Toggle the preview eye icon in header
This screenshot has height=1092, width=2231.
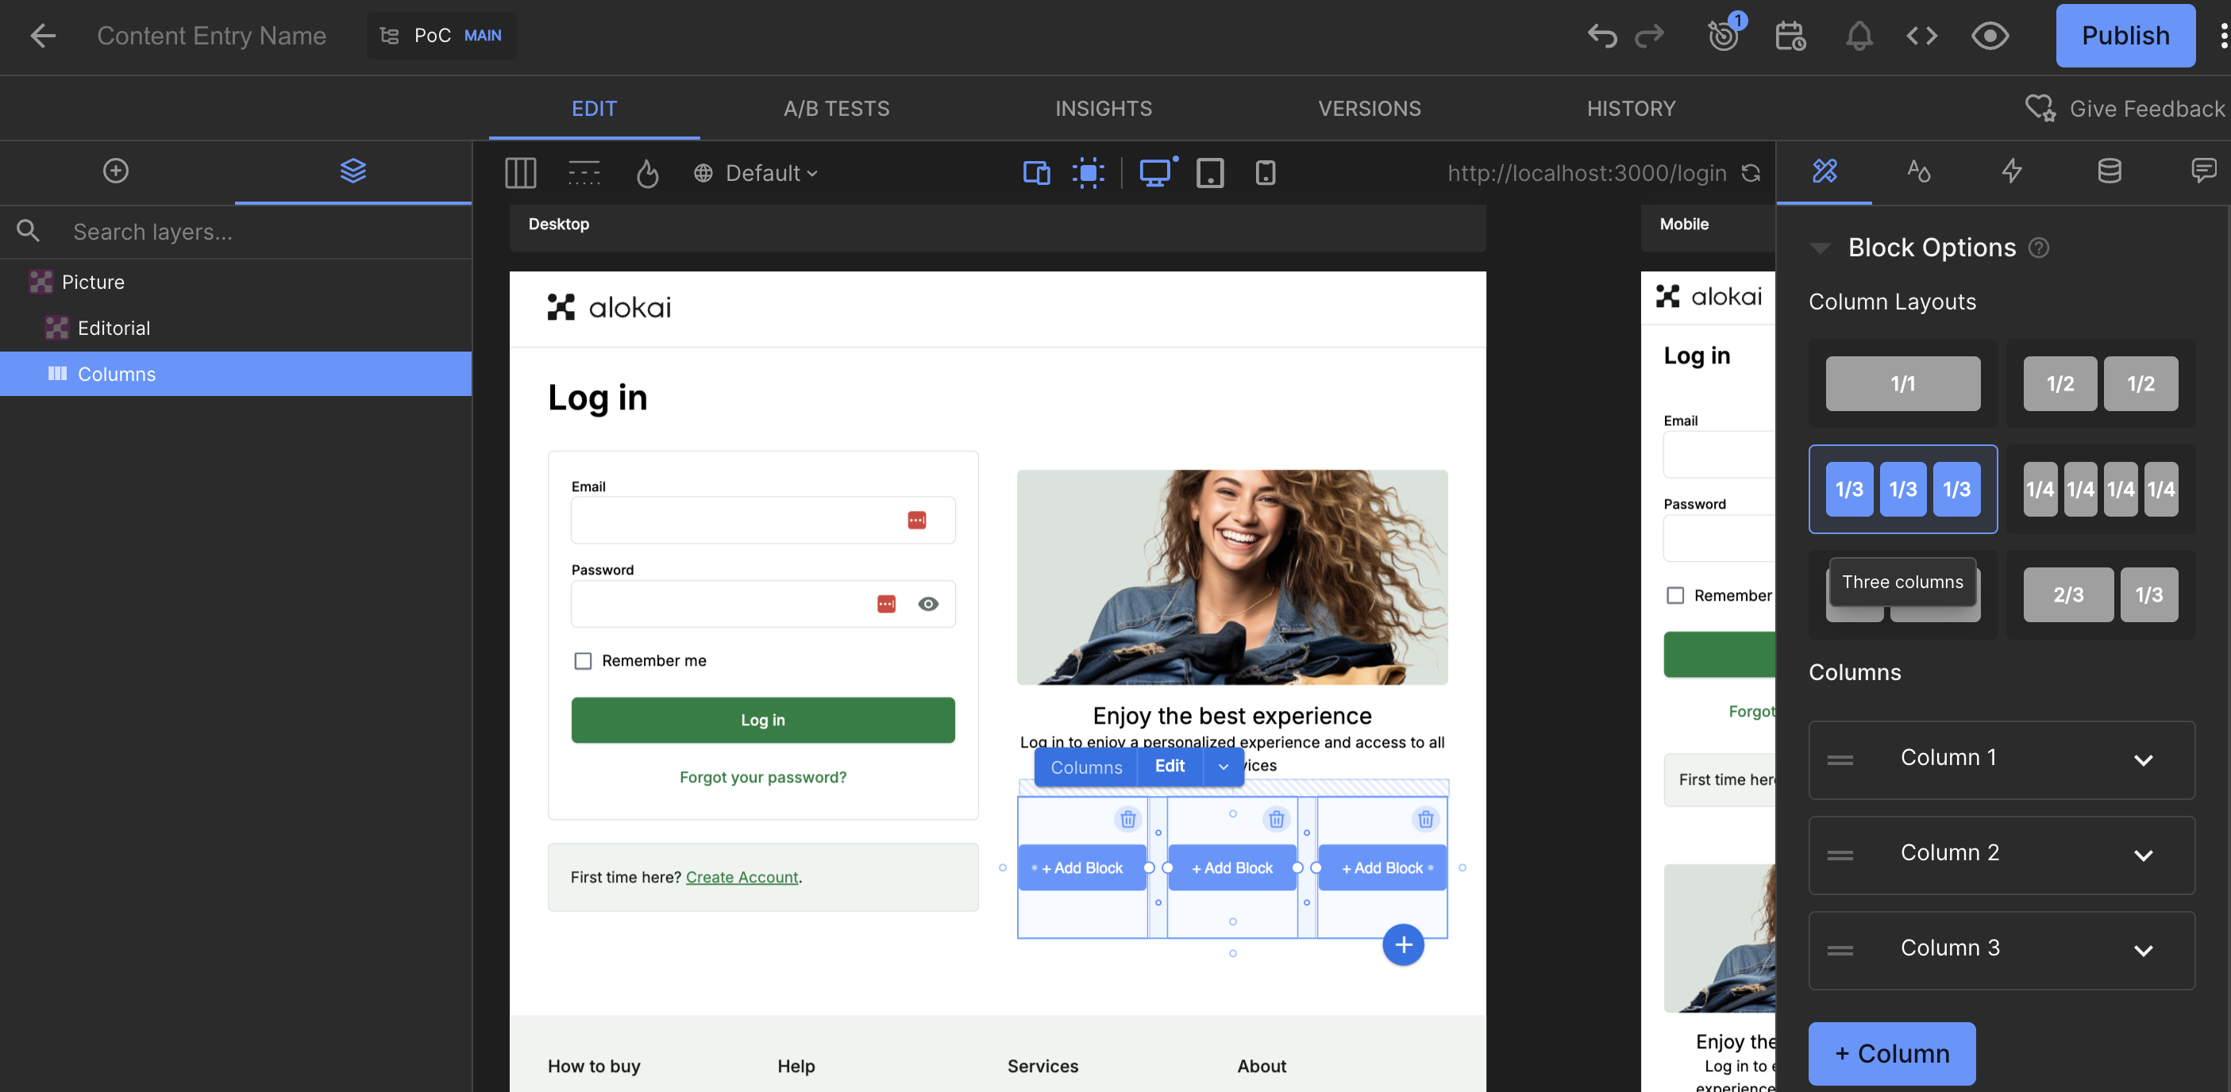point(1990,36)
